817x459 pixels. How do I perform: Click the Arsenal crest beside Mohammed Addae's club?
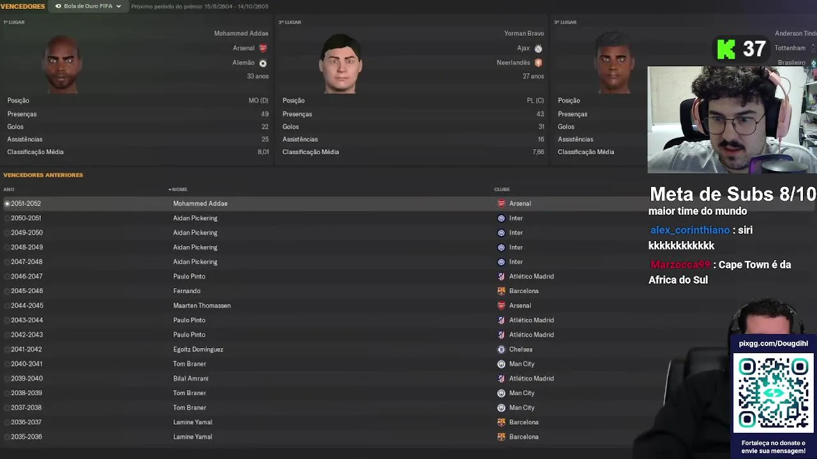263,48
